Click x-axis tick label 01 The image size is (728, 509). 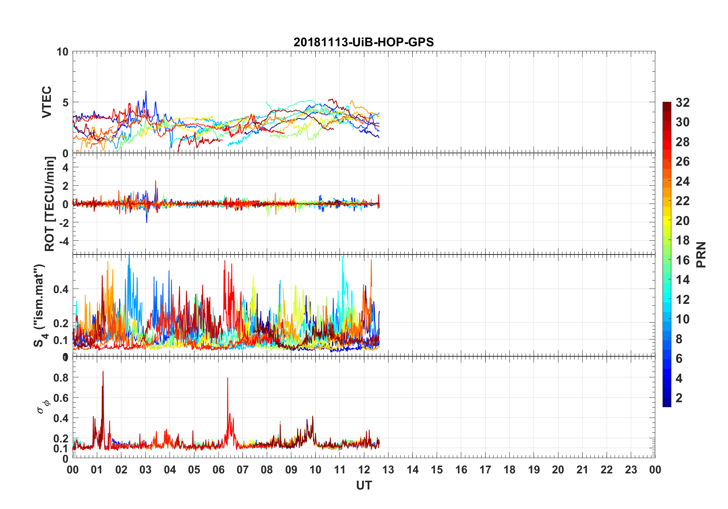point(97,470)
